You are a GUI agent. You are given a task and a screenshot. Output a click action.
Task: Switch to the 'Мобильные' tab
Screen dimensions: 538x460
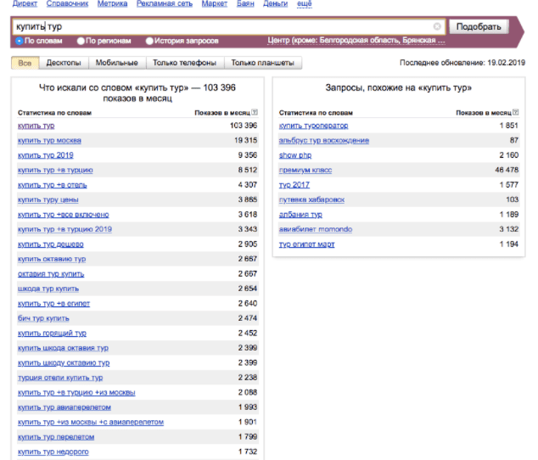(x=115, y=63)
